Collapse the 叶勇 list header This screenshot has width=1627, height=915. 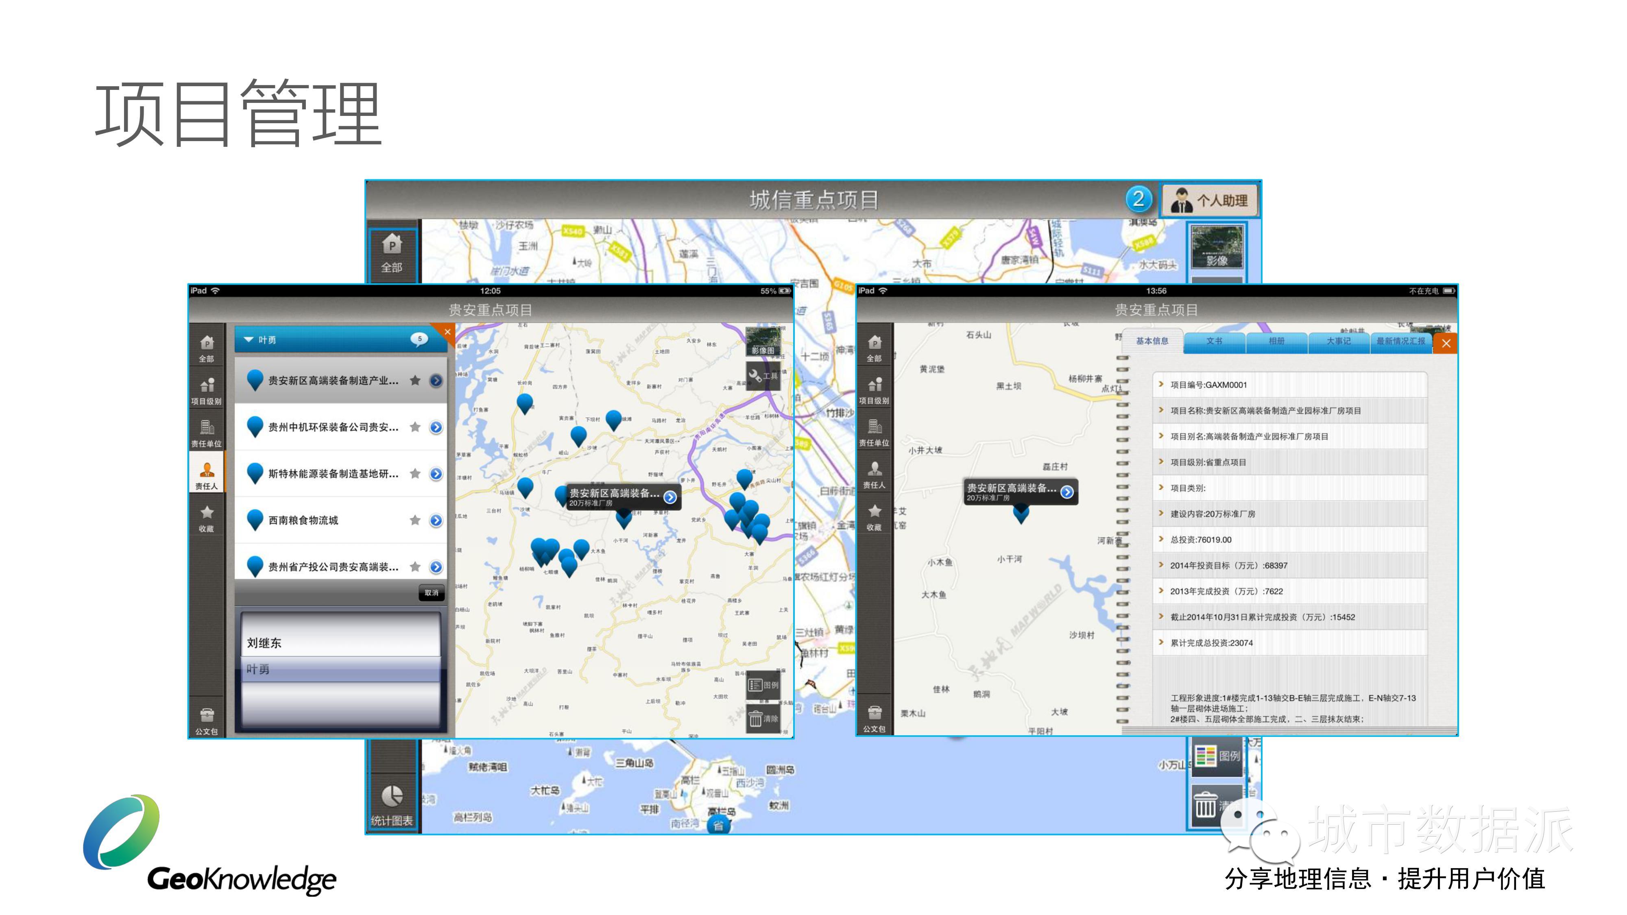(x=249, y=340)
